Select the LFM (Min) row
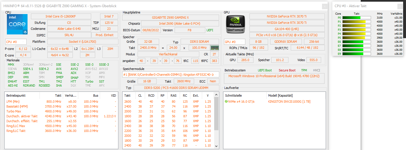Viewport: 406px width, 150px height. tap(61, 102)
